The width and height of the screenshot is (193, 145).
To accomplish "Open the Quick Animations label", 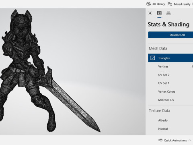I will 175,141.
